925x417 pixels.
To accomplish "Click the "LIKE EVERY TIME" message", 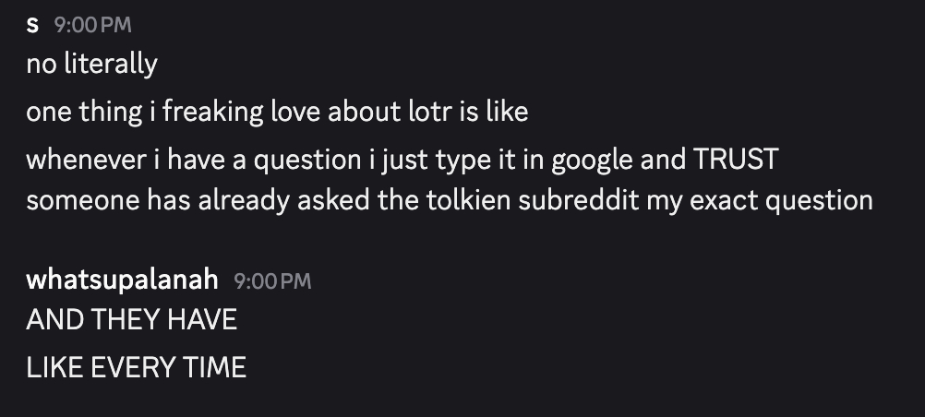I will pos(137,367).
